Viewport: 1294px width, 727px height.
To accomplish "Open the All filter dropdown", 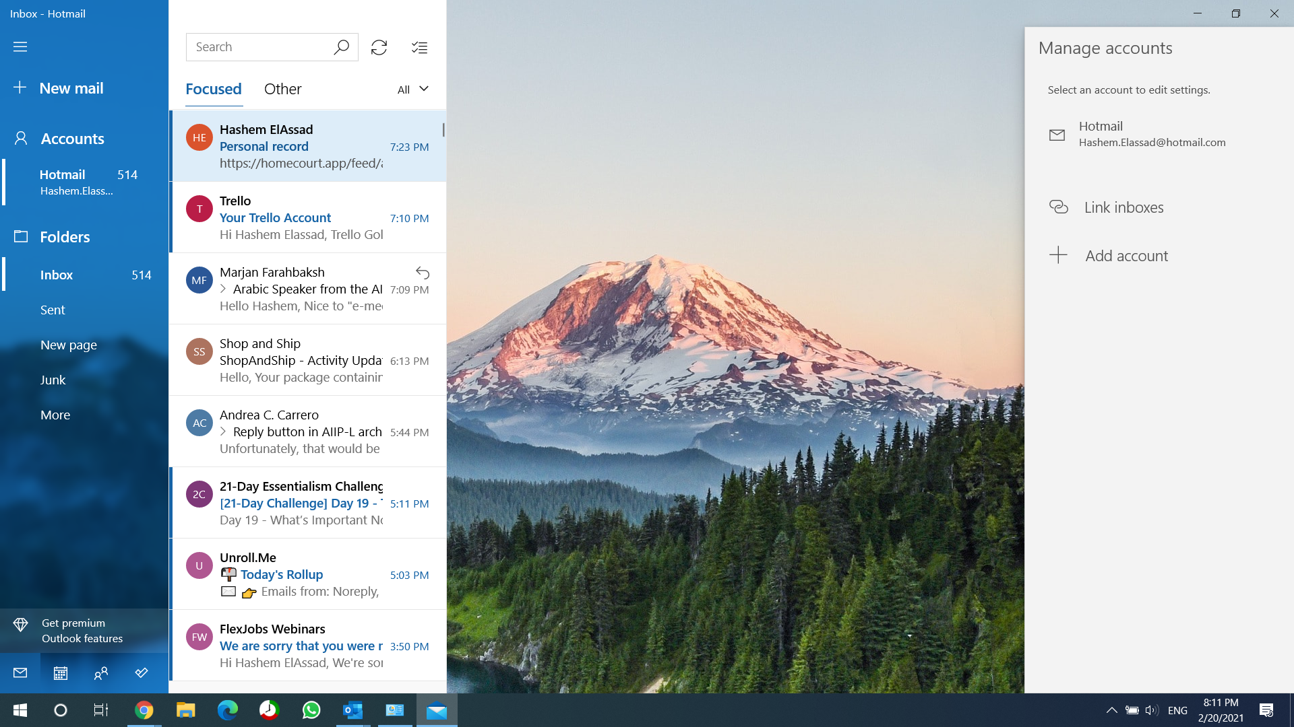I will point(412,90).
